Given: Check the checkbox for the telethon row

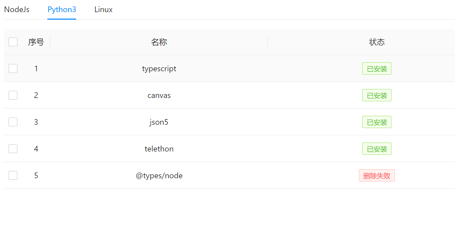Looking at the screenshot, I should tap(13, 149).
